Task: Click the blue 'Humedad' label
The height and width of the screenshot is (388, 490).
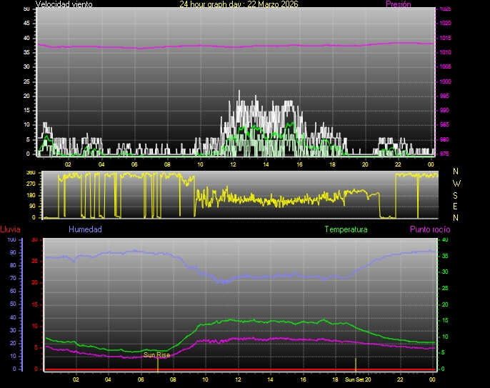Action: (x=85, y=229)
